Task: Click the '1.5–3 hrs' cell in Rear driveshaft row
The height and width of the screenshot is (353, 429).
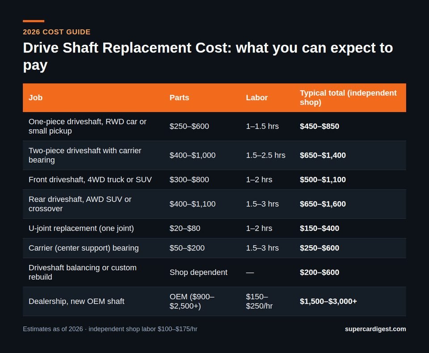Action: (x=262, y=204)
